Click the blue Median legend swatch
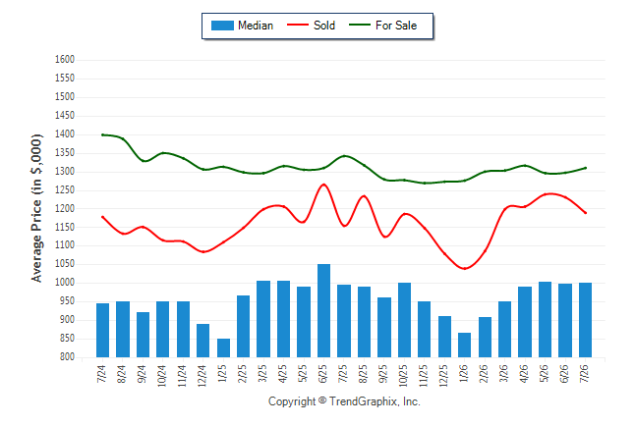The height and width of the screenshot is (426, 635). [222, 26]
